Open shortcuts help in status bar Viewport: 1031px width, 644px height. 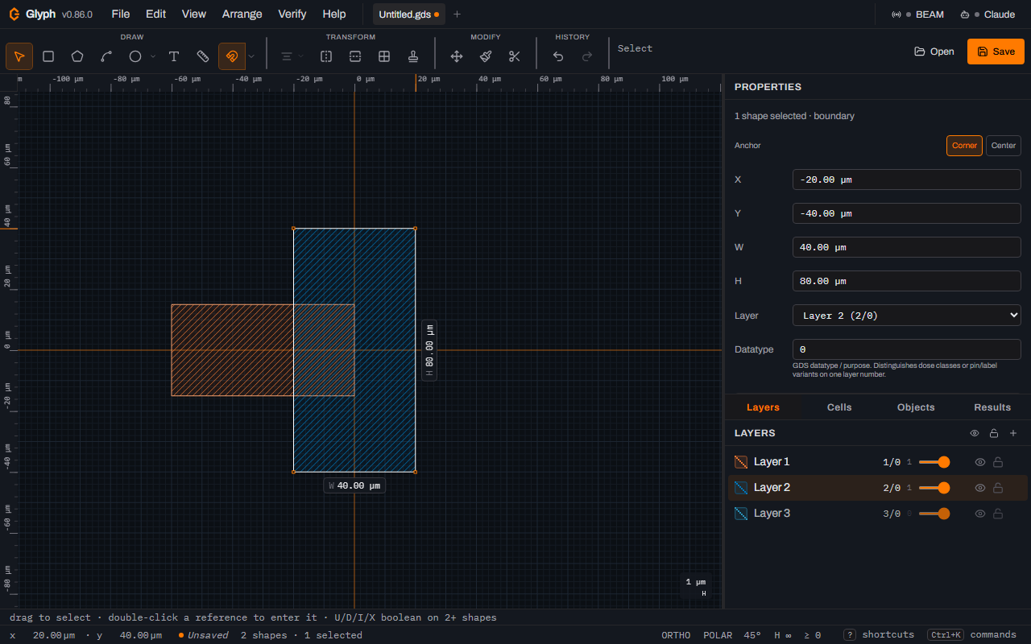click(x=879, y=635)
